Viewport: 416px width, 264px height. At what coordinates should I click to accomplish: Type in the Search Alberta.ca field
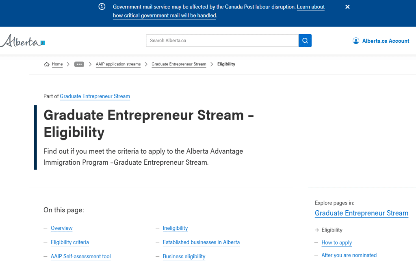click(222, 41)
